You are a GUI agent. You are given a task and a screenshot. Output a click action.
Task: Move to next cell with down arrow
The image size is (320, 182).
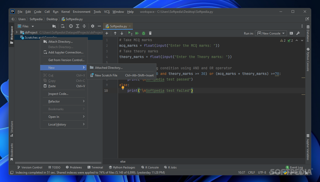click(122, 33)
